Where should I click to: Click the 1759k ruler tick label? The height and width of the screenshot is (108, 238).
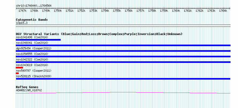tap(164, 11)
